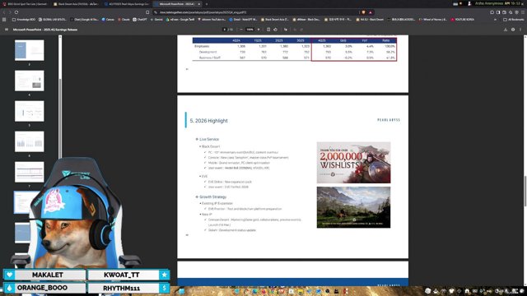Expand the hidden bookmarks overflow chevron

click(495, 20)
